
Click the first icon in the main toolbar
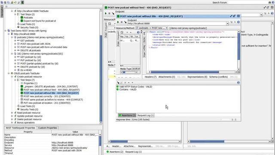point(2,3)
